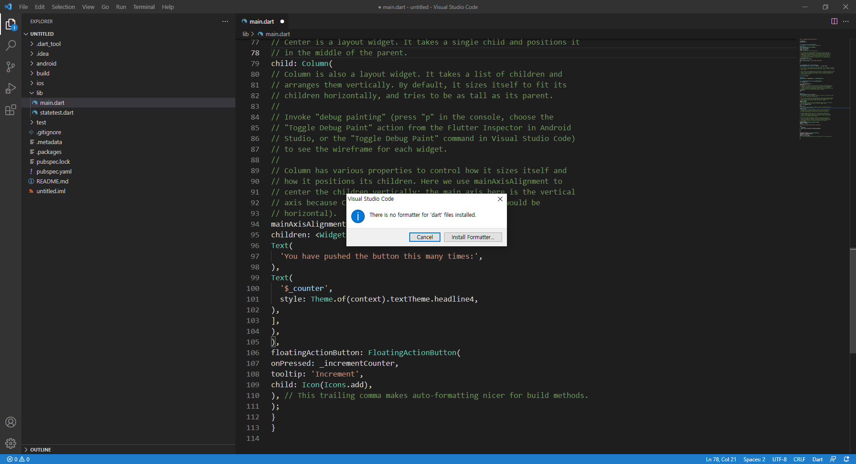The width and height of the screenshot is (856, 464).
Task: Click line number 106 in gutter
Action: tap(252, 352)
